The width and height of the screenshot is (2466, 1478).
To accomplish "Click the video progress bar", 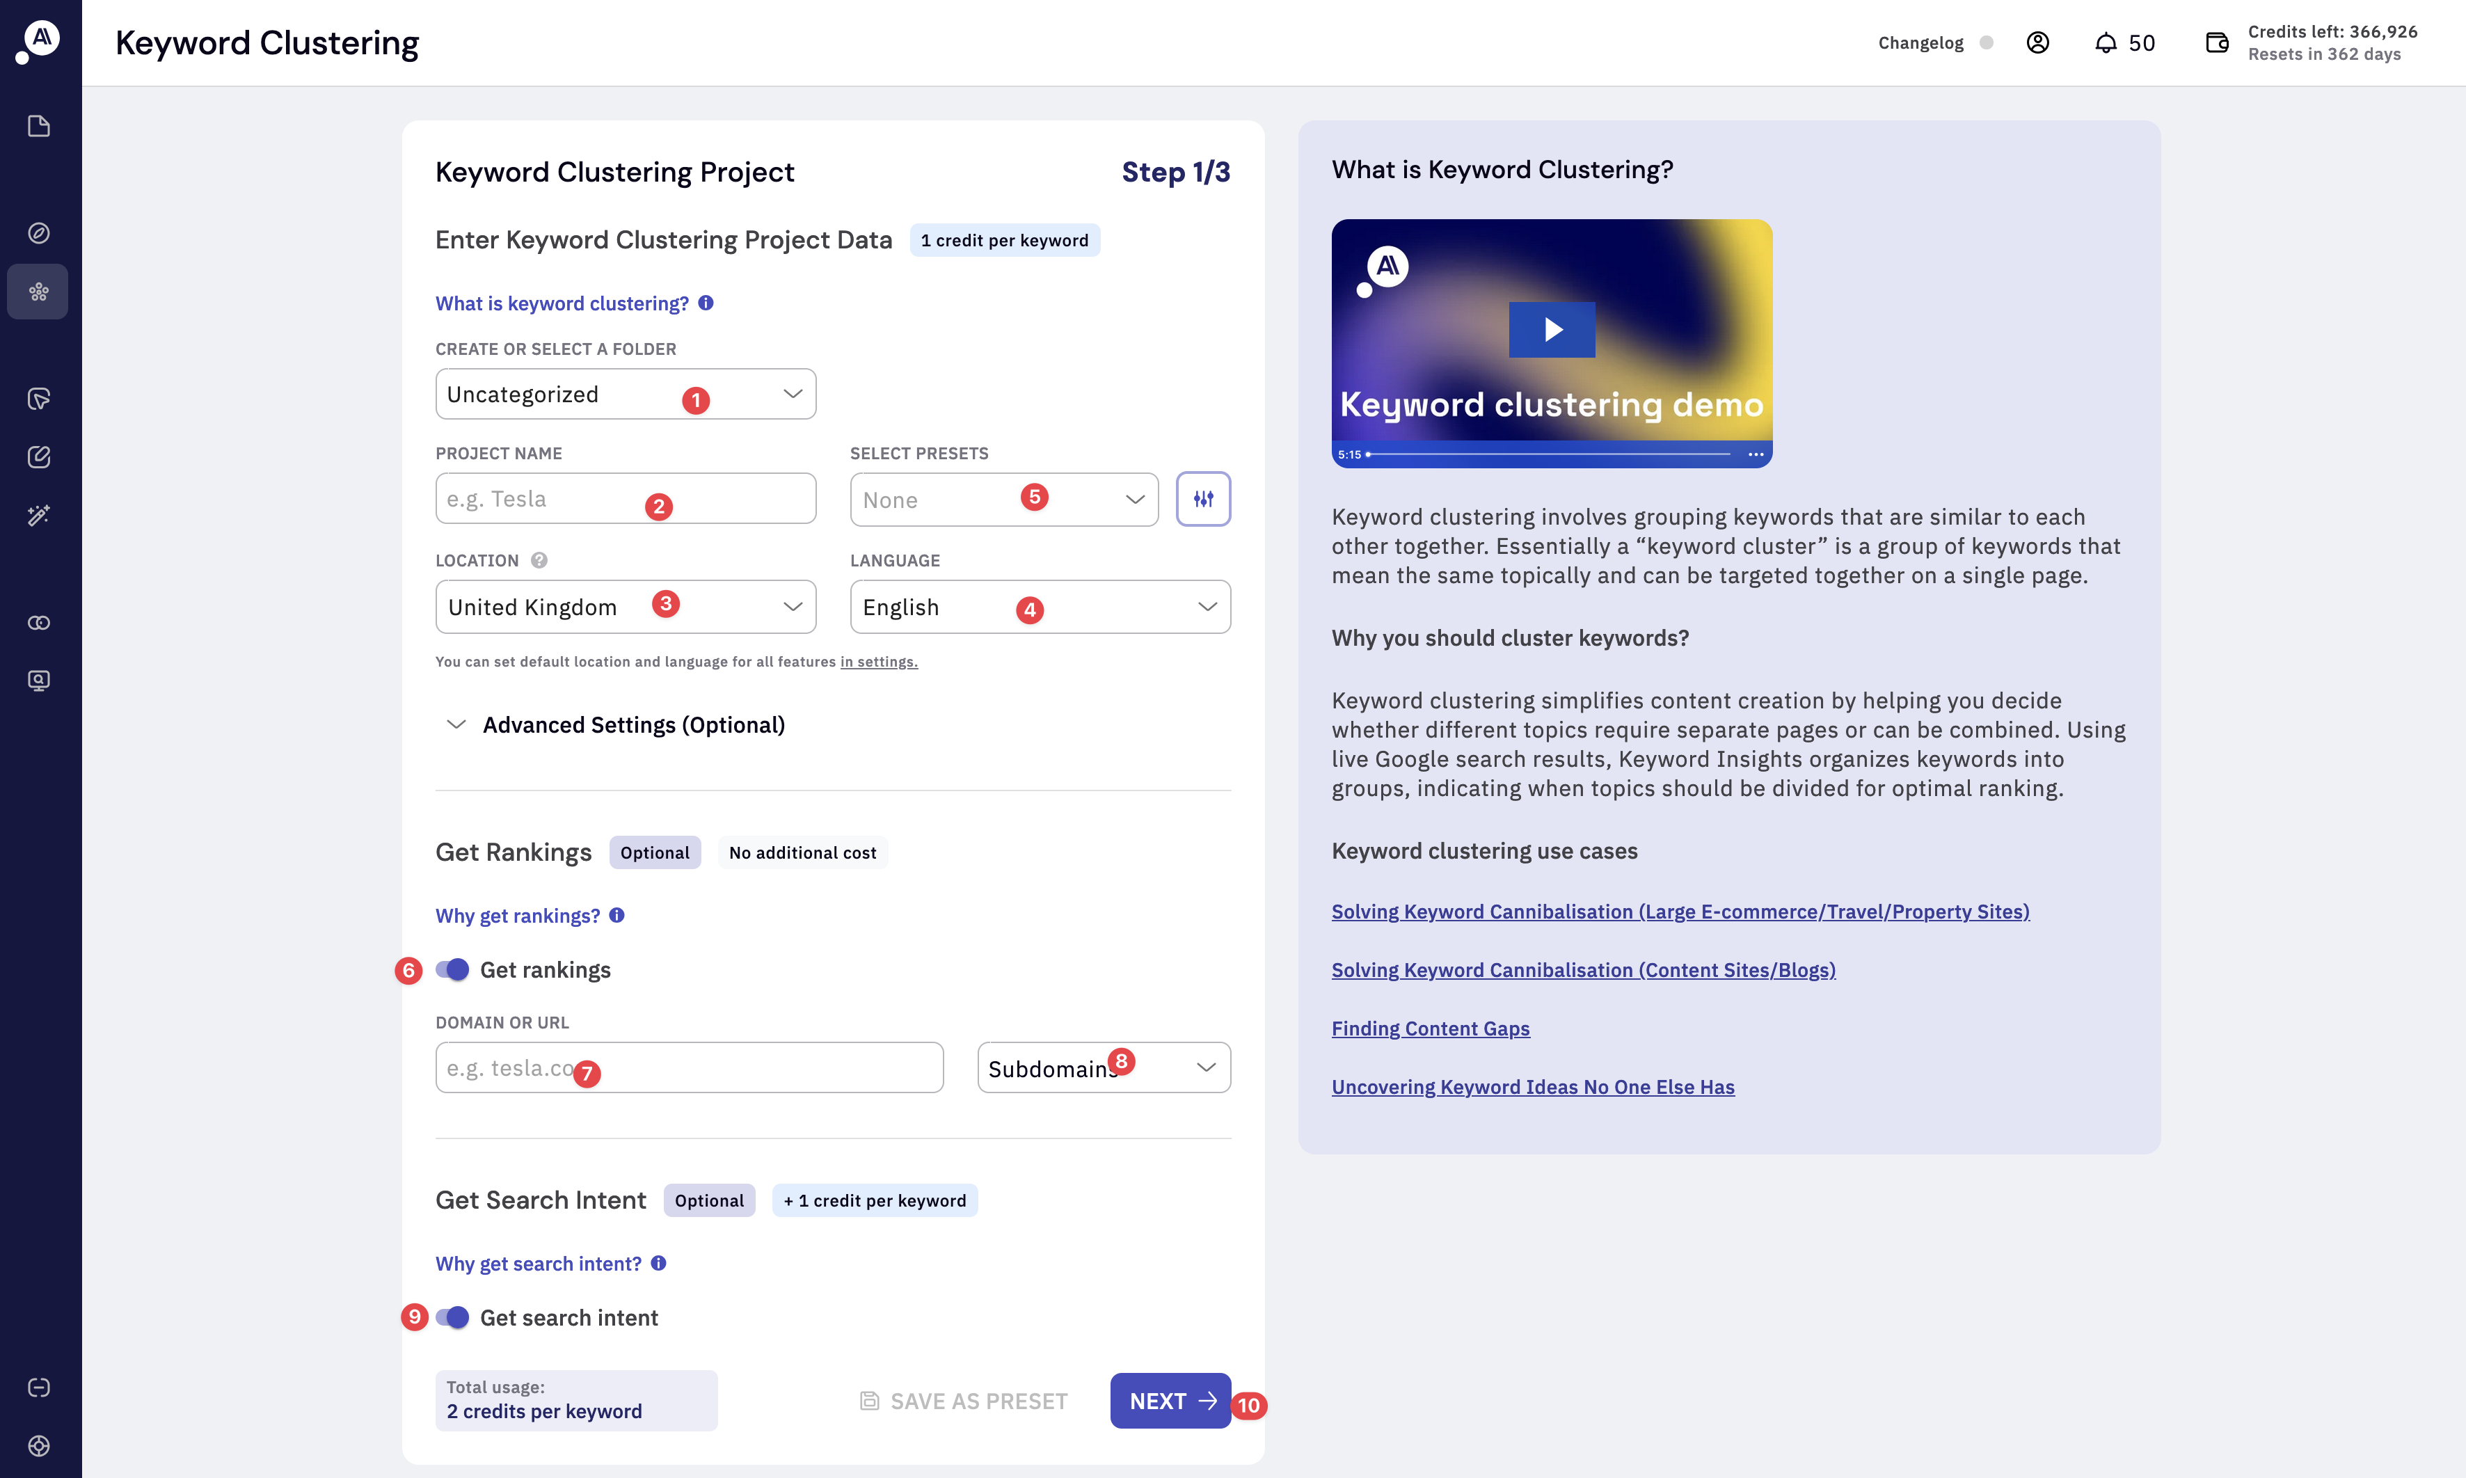I will click(x=1549, y=454).
